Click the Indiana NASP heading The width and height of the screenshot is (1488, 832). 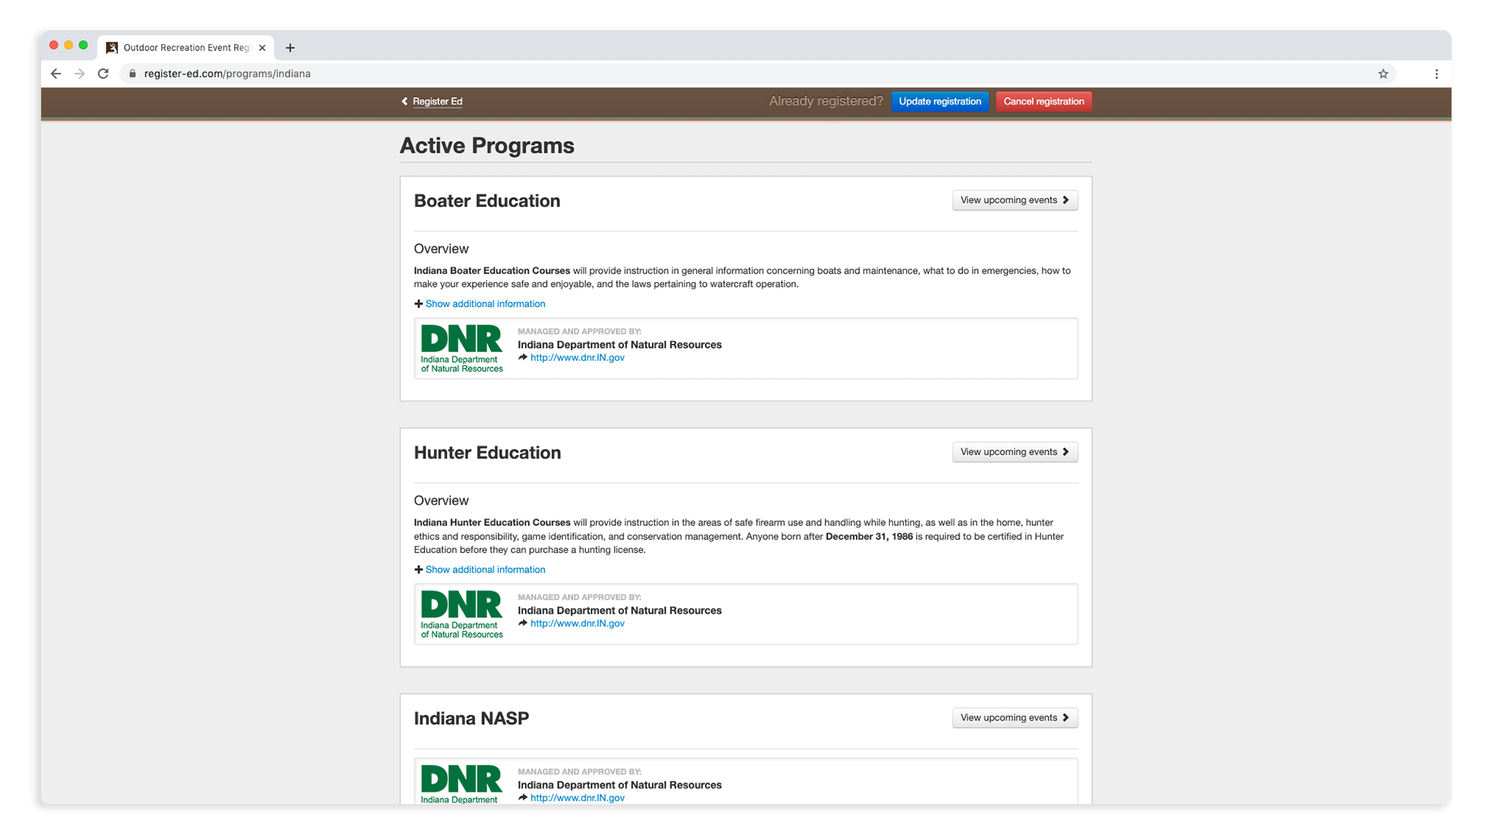471,718
